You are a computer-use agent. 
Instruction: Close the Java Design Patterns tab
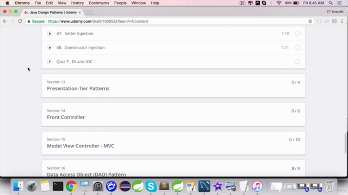pyautogui.click(x=80, y=12)
